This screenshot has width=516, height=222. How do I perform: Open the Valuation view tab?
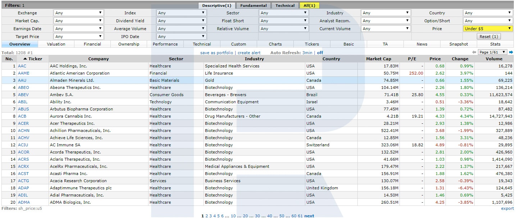point(56,44)
